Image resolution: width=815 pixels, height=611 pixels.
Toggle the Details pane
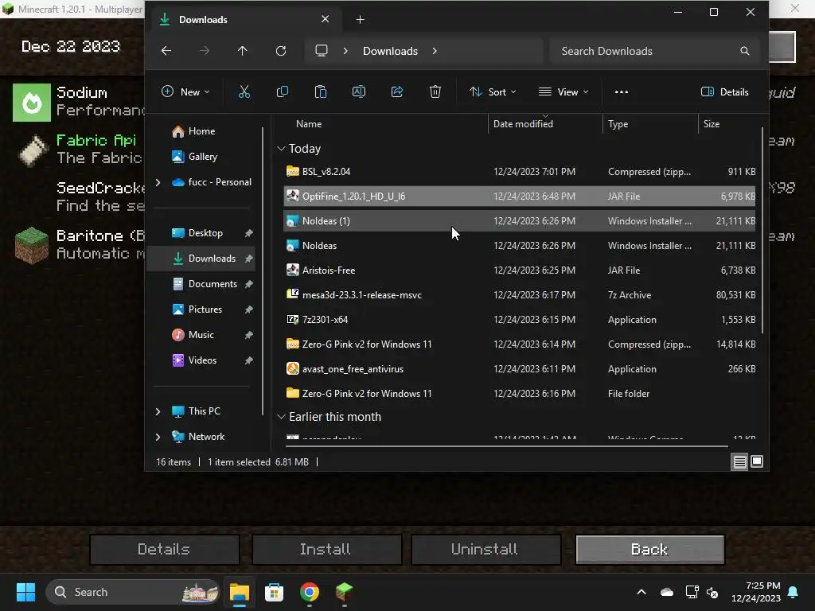[724, 92]
